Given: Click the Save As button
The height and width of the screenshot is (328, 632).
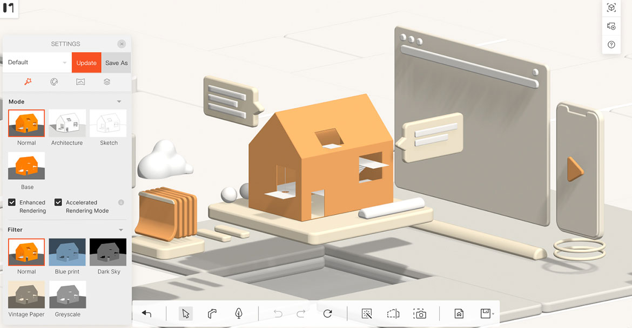Looking at the screenshot, I should 116,63.
